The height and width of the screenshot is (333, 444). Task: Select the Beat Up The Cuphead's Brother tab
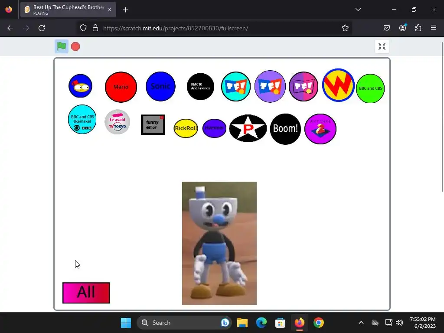68,10
